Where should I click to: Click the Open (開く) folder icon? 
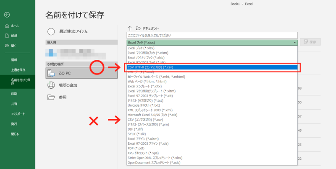tap(6, 46)
